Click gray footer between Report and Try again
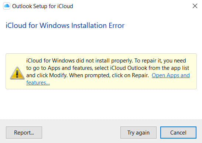This screenshot has height=143, width=202. 81,132
